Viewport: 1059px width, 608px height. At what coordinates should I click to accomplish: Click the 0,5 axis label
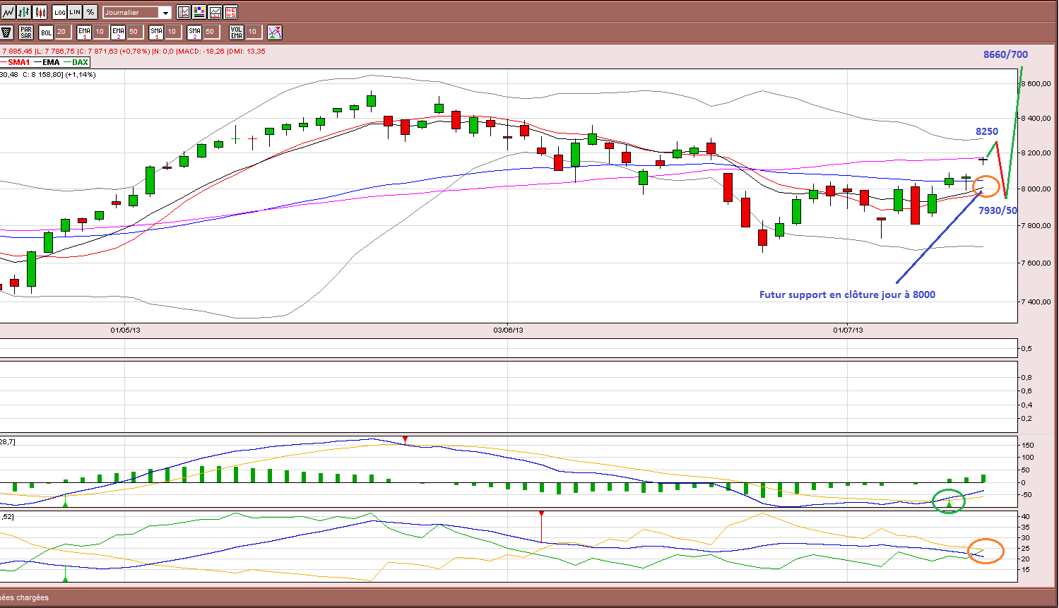coord(1027,348)
